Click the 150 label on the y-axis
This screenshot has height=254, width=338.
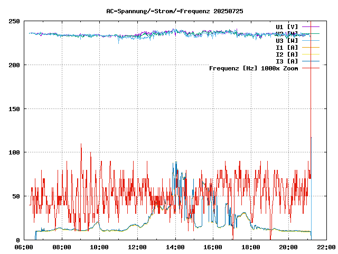click(x=14, y=108)
